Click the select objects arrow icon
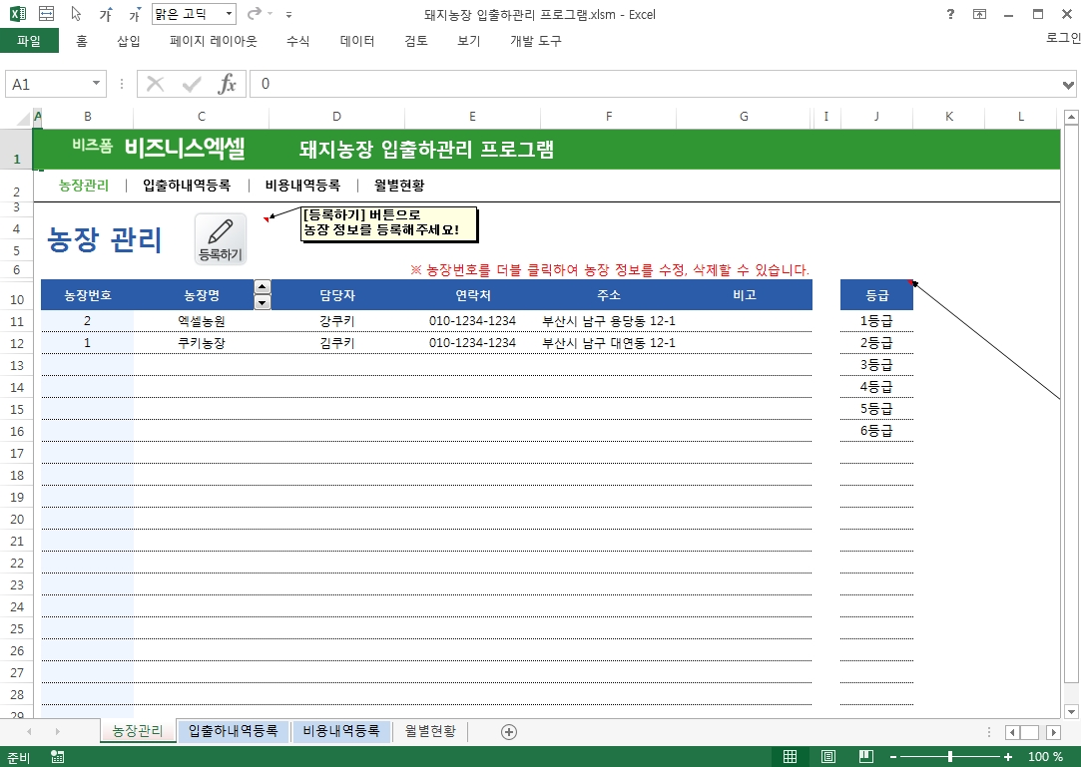This screenshot has height=767, width=1081. [x=77, y=15]
